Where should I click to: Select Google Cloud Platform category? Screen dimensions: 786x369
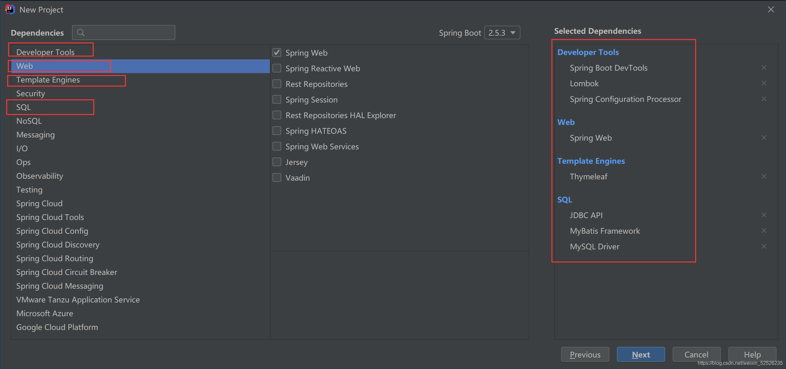pos(140,327)
